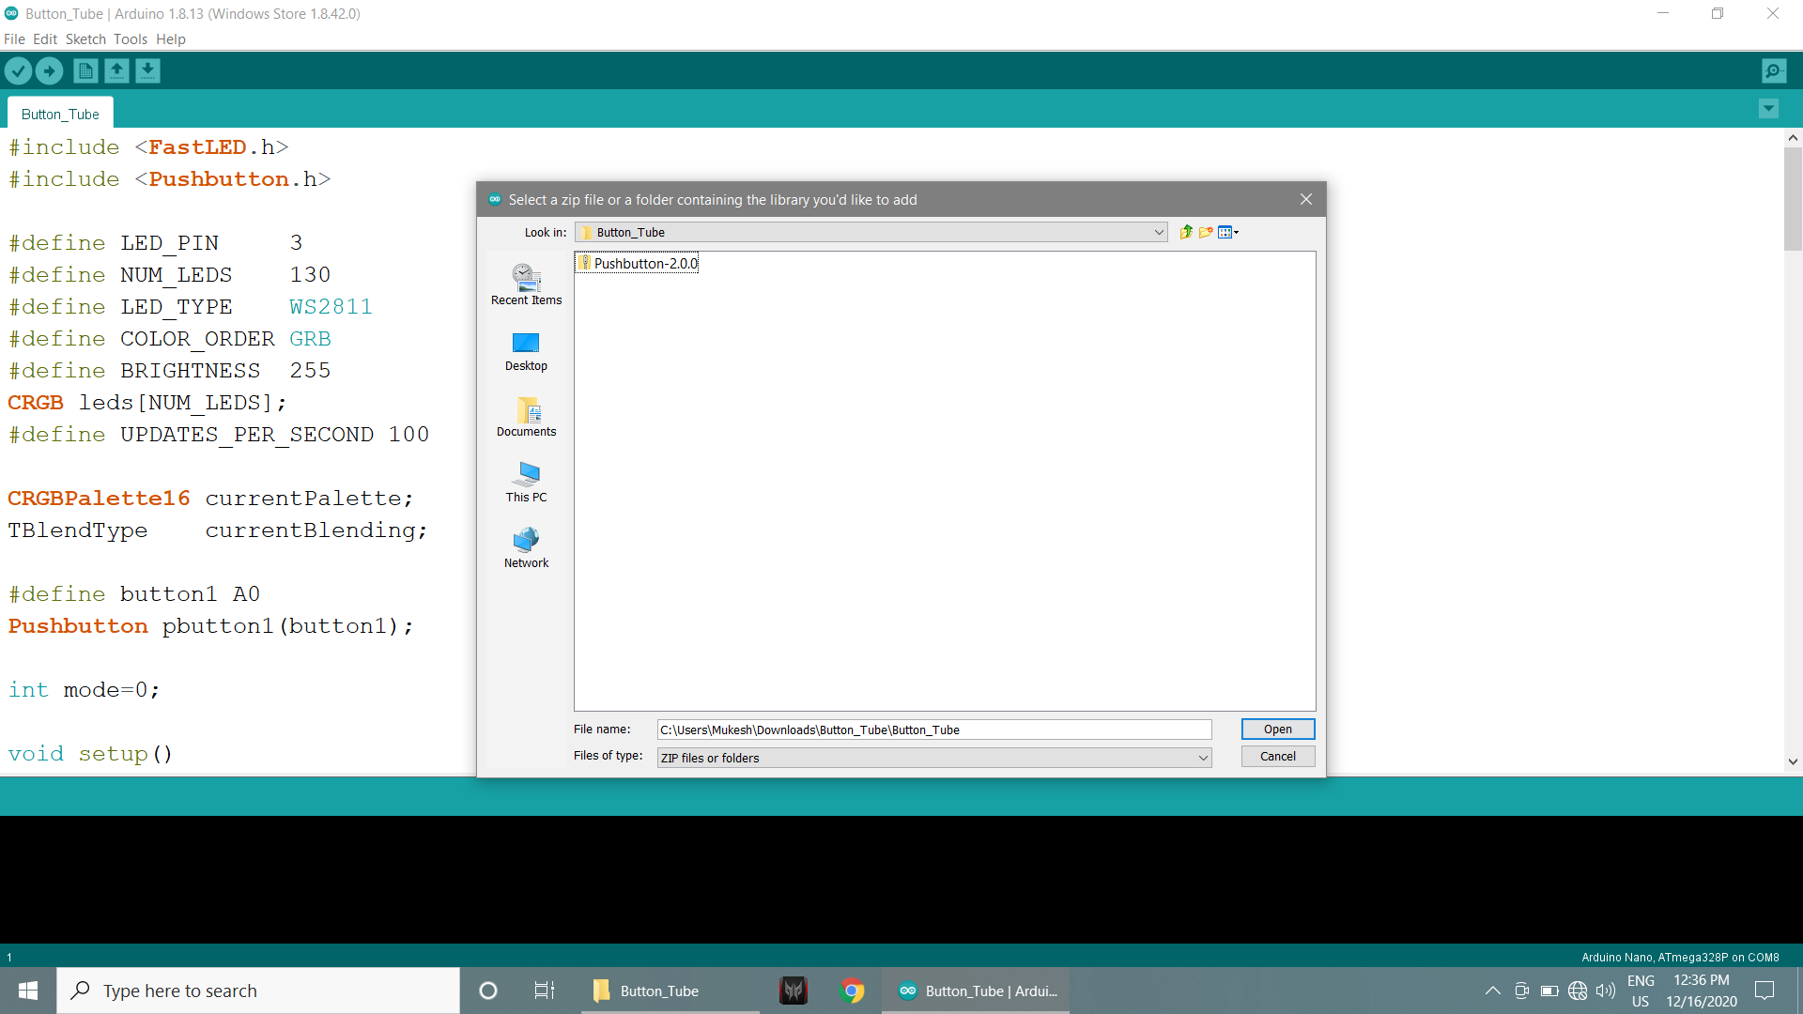
Task: Expand the Files of type dropdown
Action: click(x=1203, y=758)
